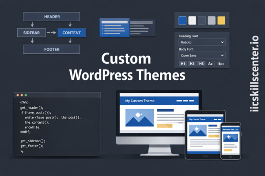
Task: Click the FOOTER block in the layout diagram
Action: click(x=52, y=49)
